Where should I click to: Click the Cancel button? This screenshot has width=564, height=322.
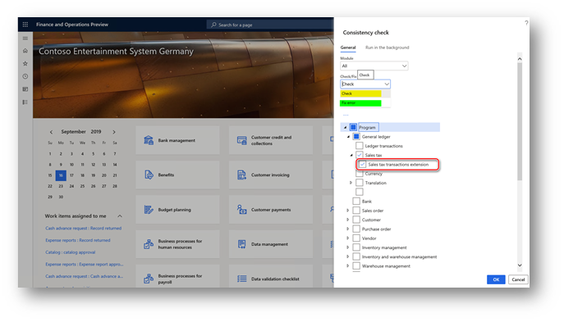click(x=518, y=279)
